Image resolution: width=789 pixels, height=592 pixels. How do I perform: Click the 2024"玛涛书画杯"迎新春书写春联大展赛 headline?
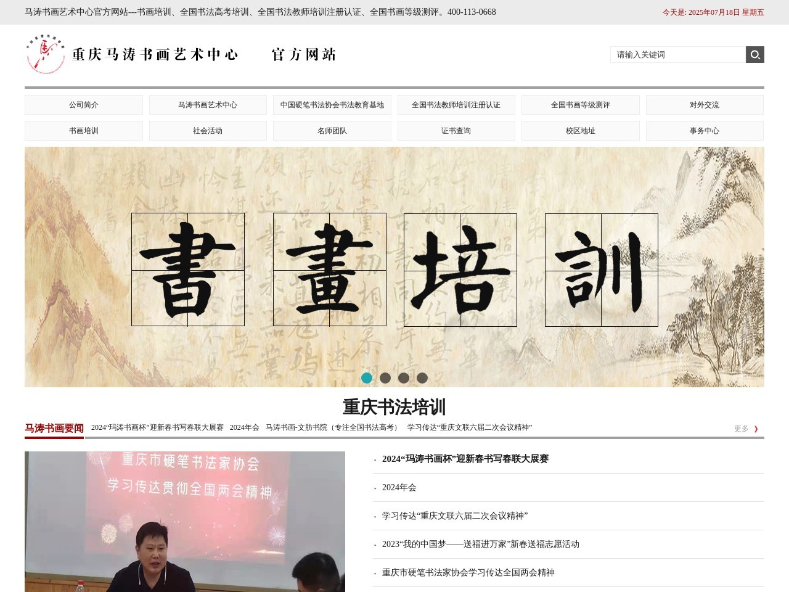click(465, 459)
